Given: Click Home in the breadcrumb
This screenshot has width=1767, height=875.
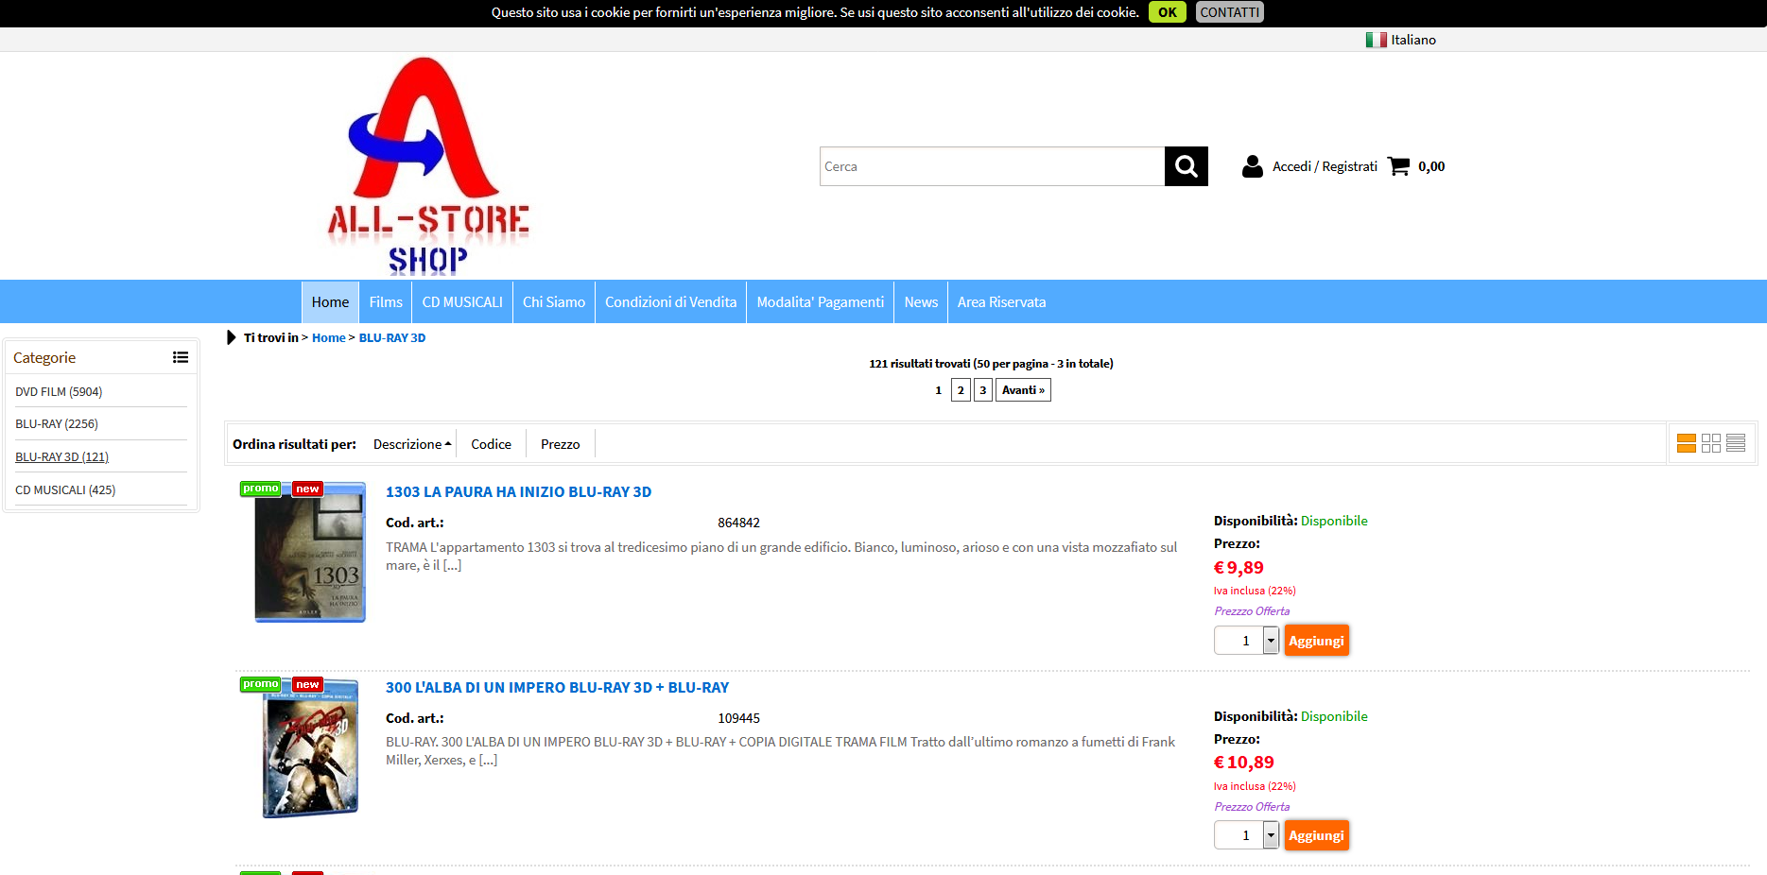Looking at the screenshot, I should (329, 338).
